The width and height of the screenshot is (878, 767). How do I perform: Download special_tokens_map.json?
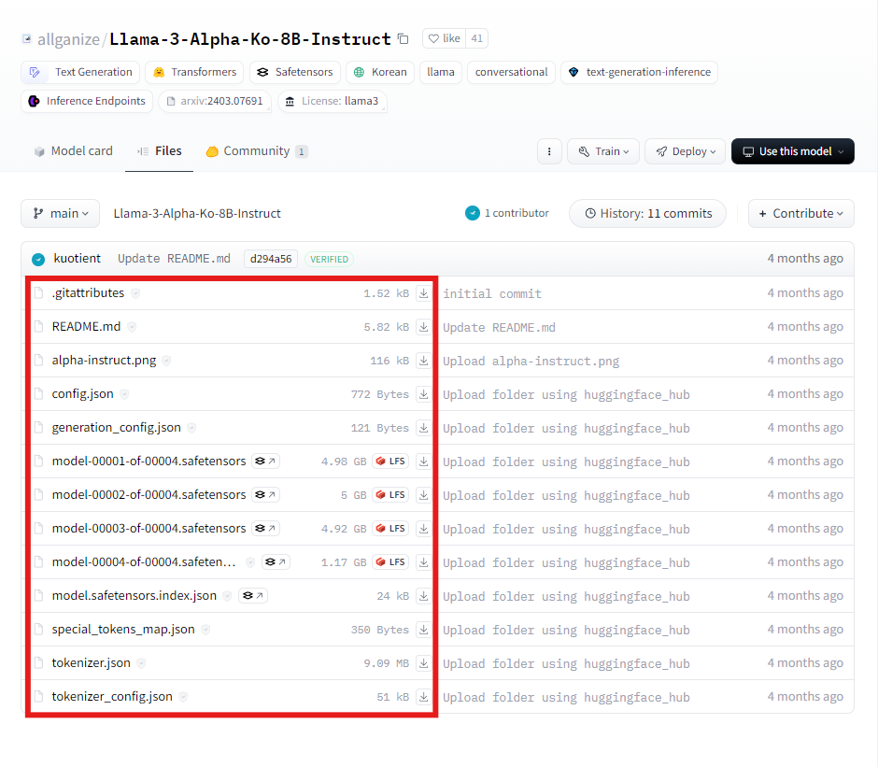click(424, 629)
